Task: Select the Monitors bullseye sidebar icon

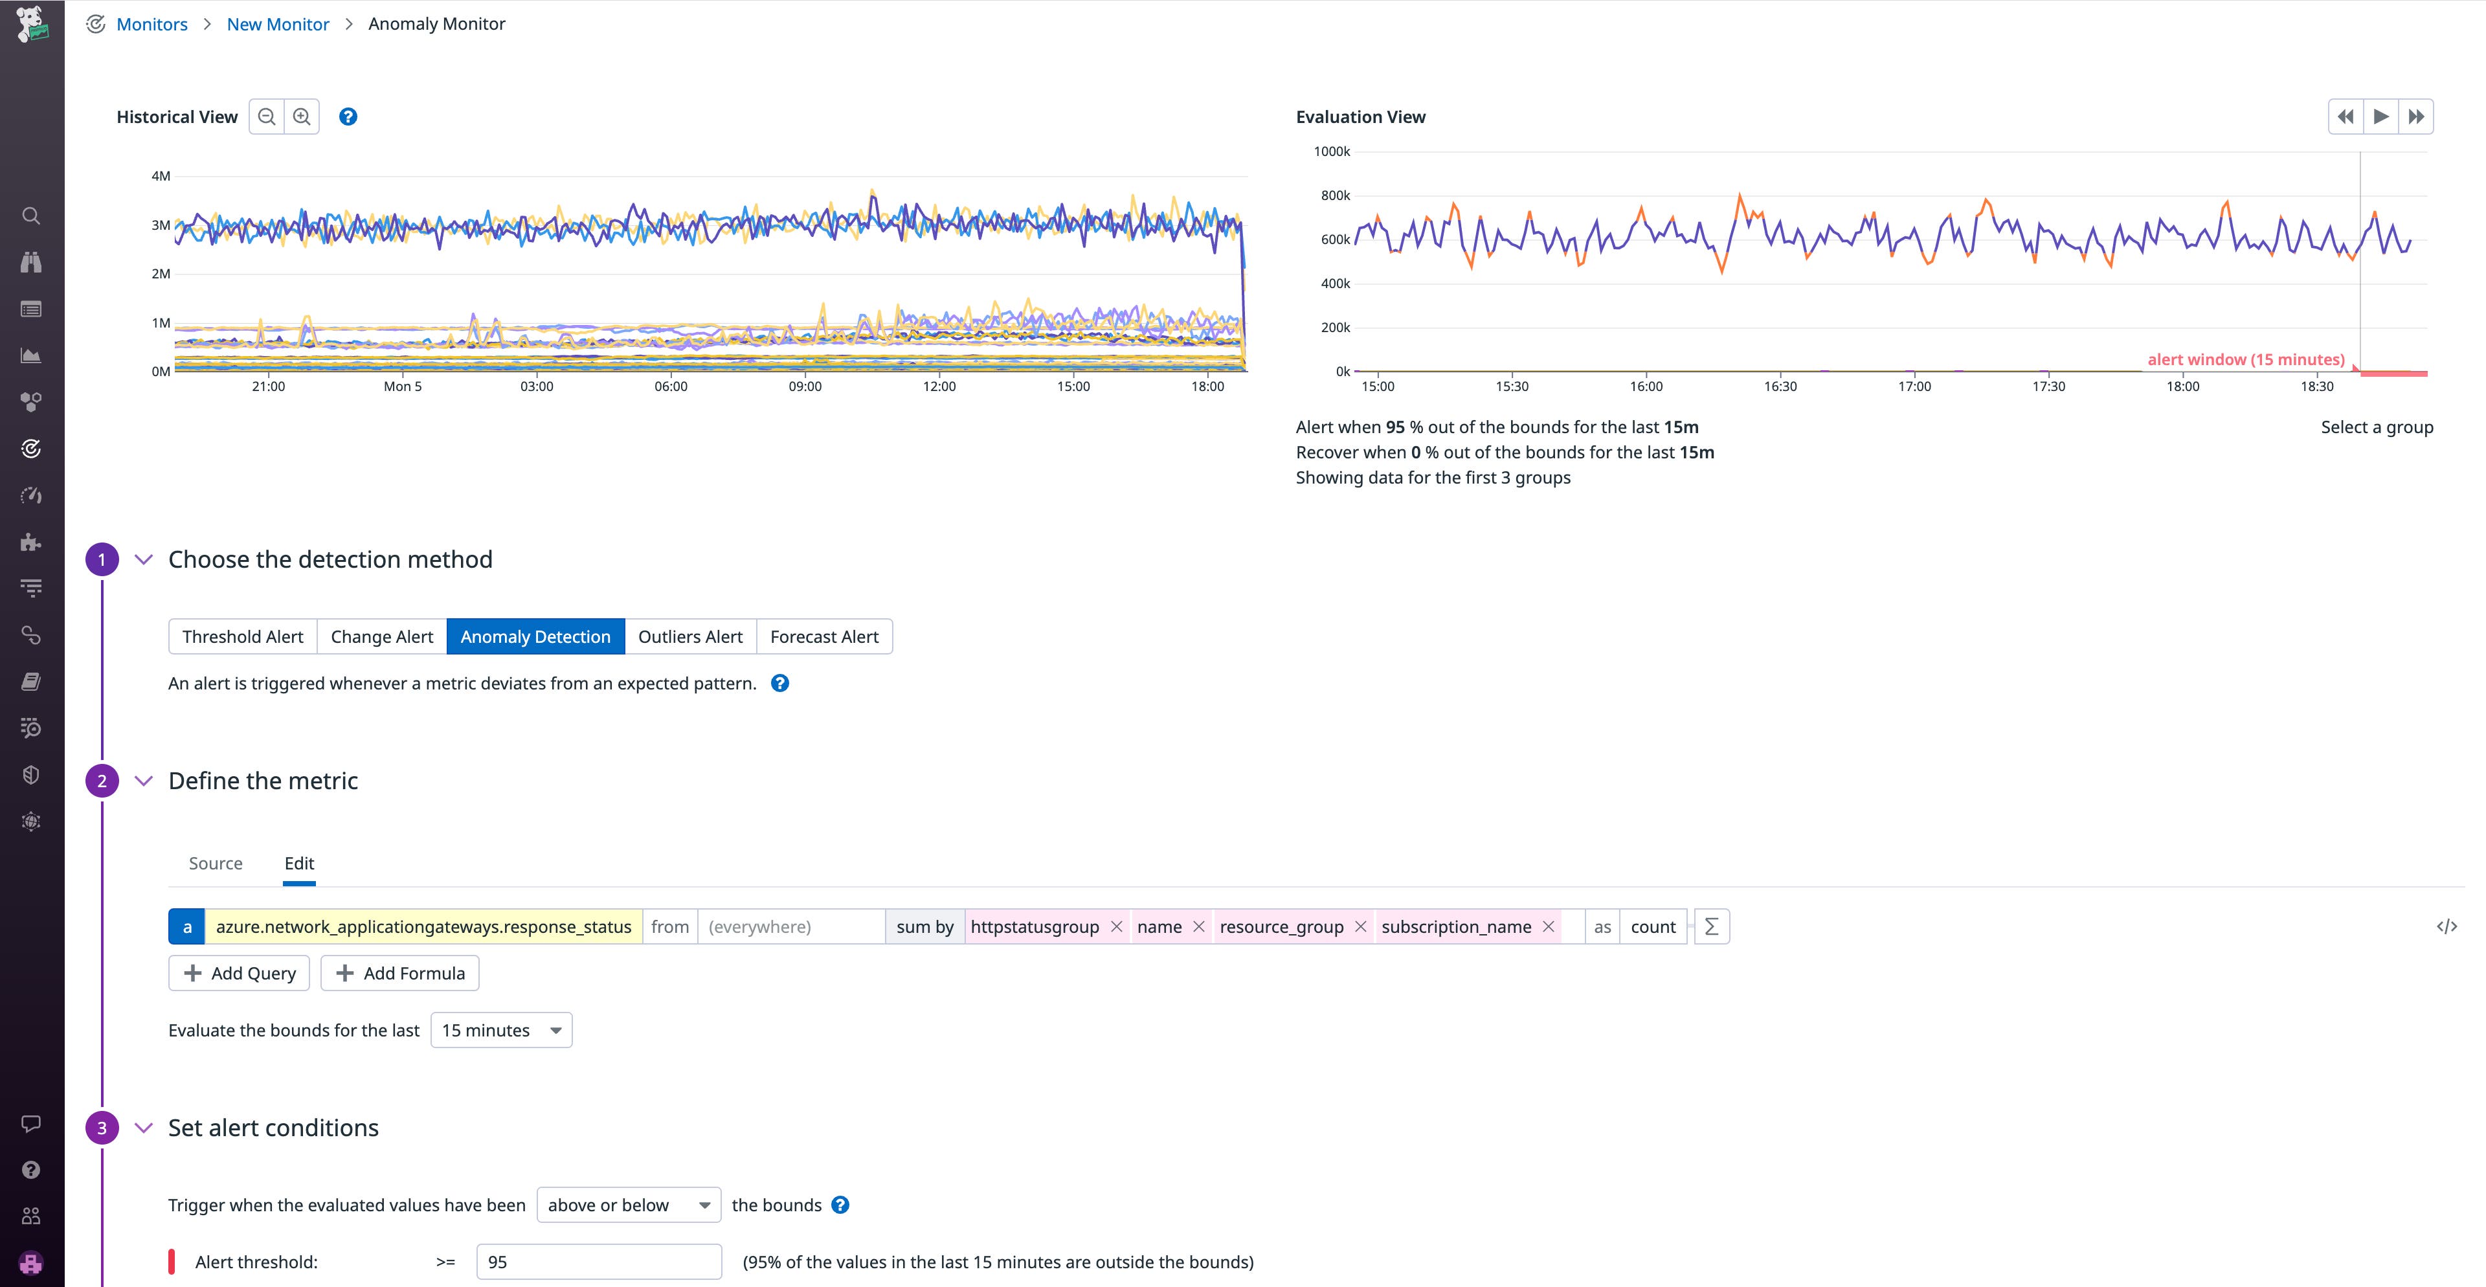Action: click(x=31, y=447)
